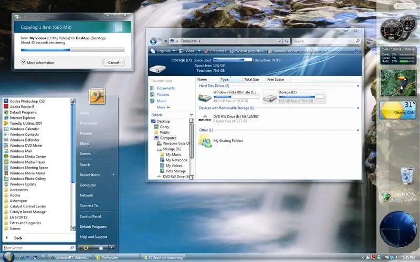420x262 pixels.
Task: Click Back in the All Programs list
Action: pyautogui.click(x=18, y=238)
